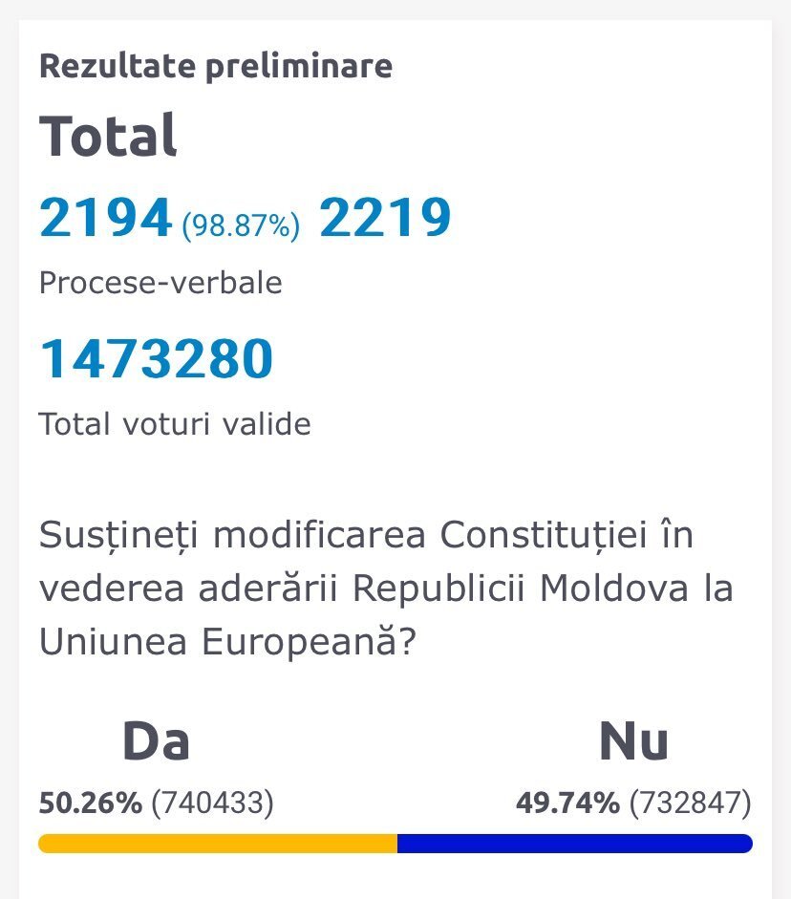Click the 50.26% Da percentage

coord(90,803)
